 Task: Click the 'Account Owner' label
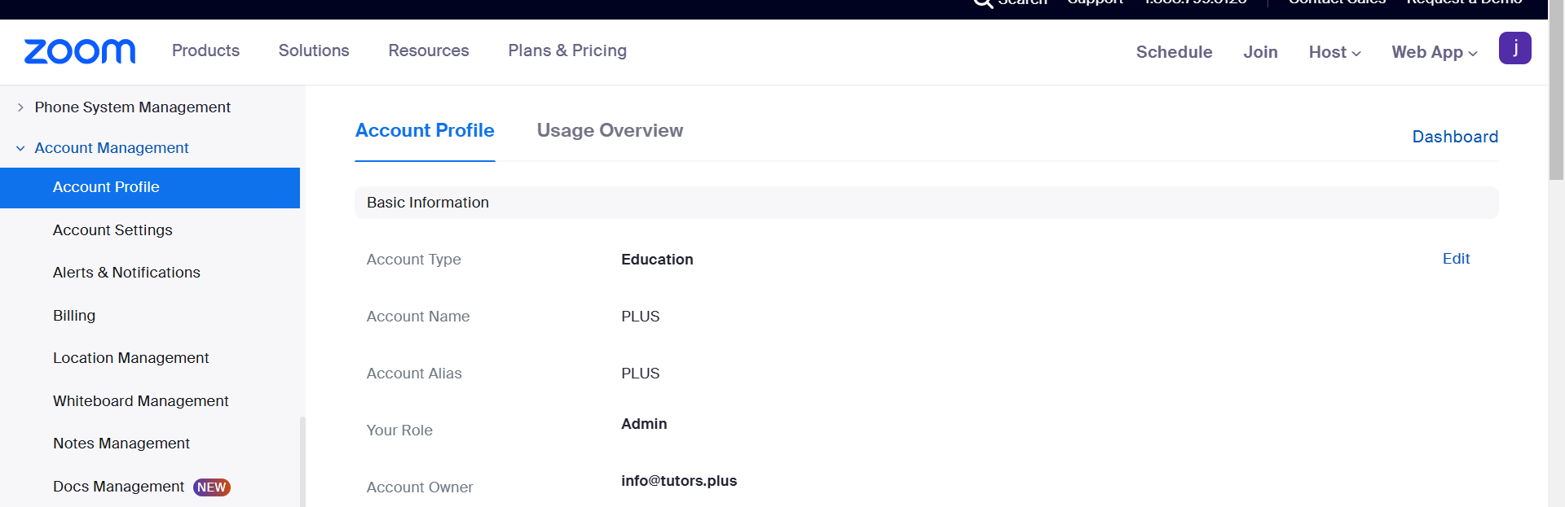[419, 487]
